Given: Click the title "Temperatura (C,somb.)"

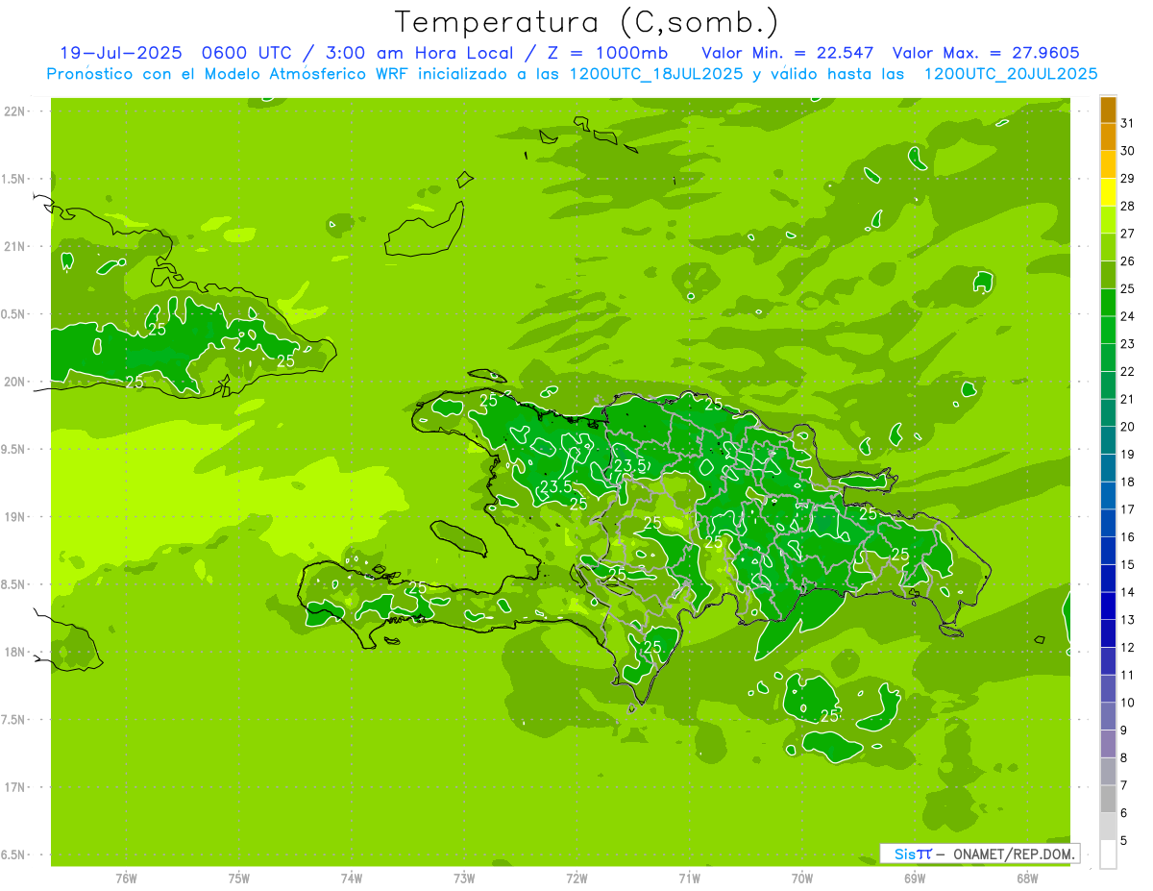Looking at the screenshot, I should pos(587,22).
